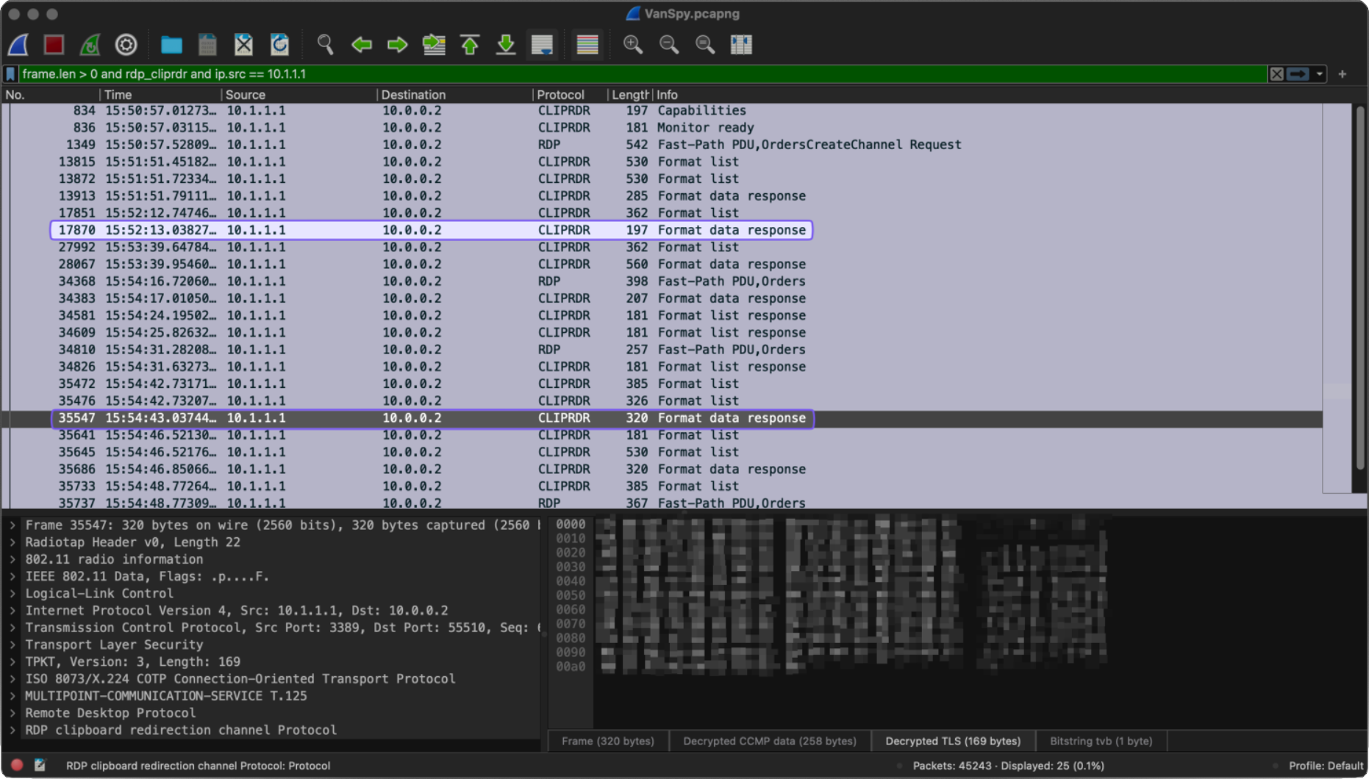Expand ISO 8073/X.224 COTP section
The height and width of the screenshot is (779, 1369).
click(12, 679)
